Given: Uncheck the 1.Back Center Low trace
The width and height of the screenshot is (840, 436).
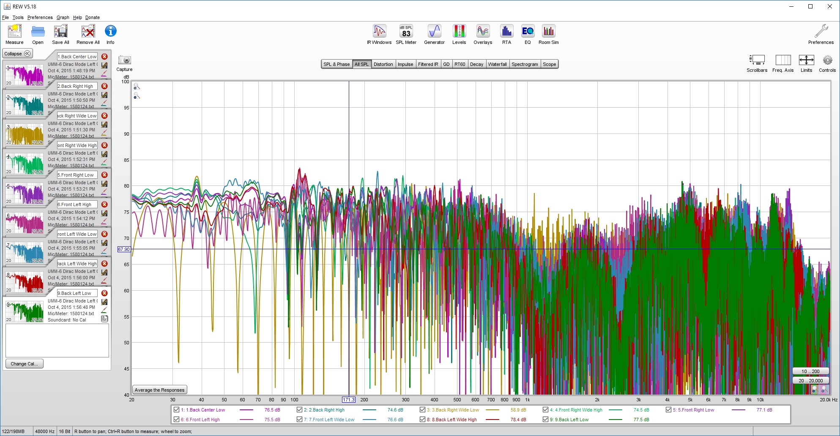Looking at the screenshot, I should (x=177, y=410).
